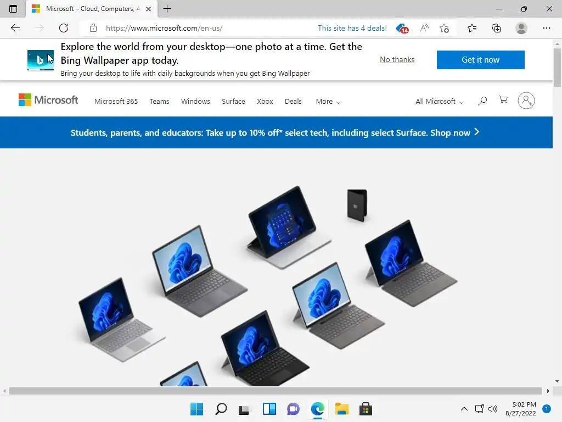Click the vertical scrollbar thumb
Viewport: 562px width, 422px height.
pyautogui.click(x=557, y=67)
